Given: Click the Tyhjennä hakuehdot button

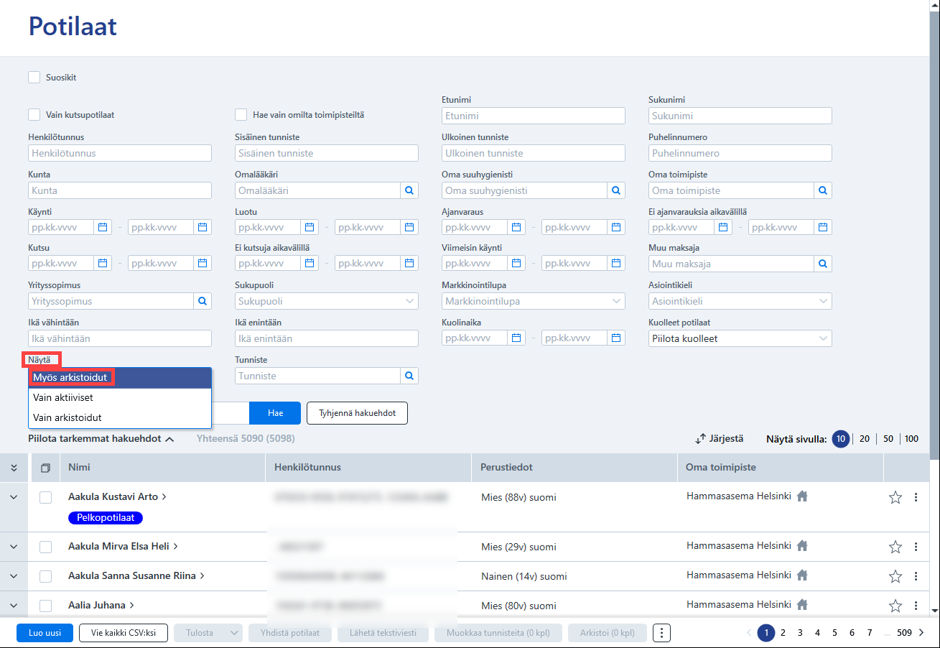Looking at the screenshot, I should [x=357, y=413].
